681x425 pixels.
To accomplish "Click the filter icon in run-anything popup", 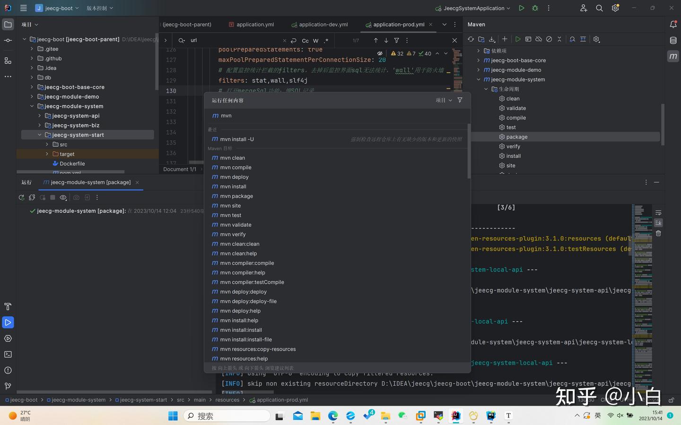I will (x=460, y=100).
